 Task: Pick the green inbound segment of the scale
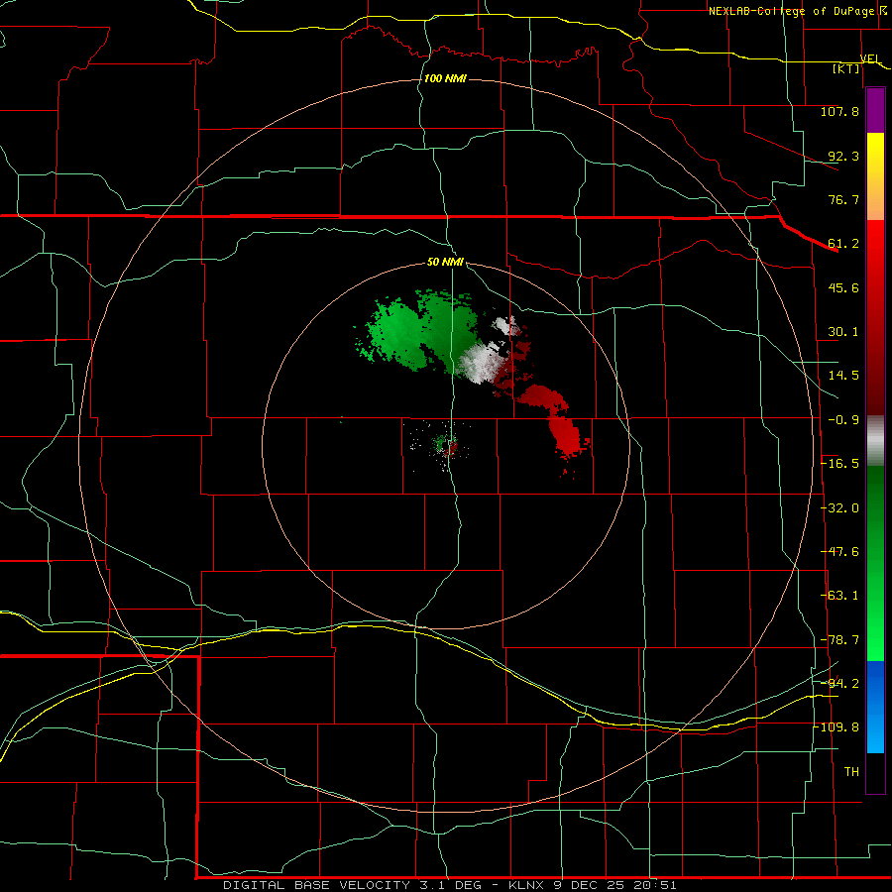pos(875,563)
